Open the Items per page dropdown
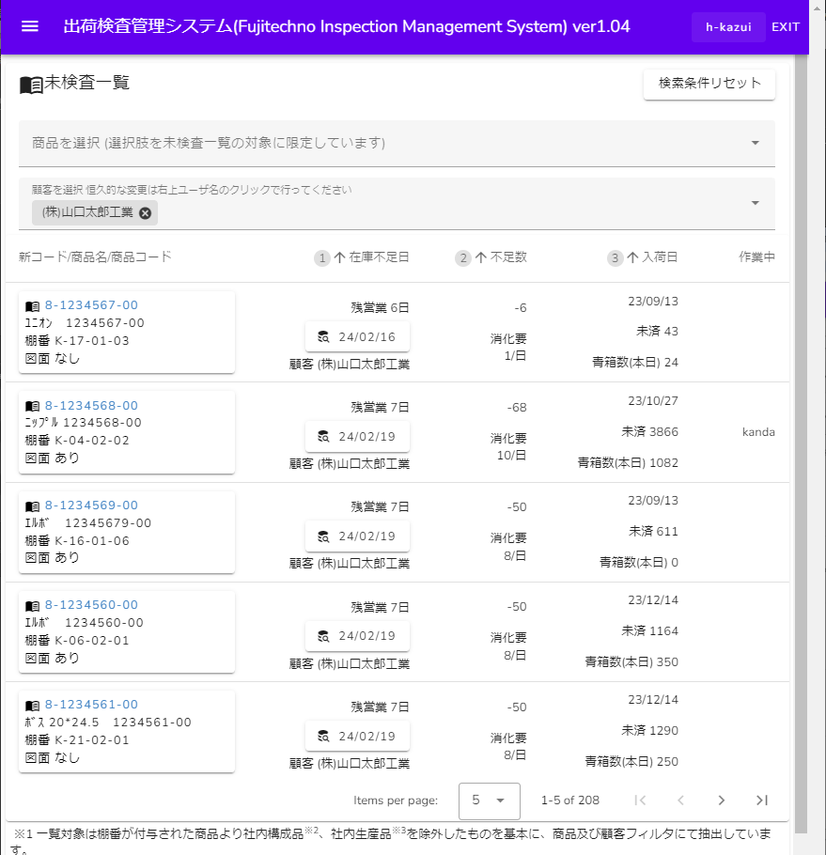 pos(490,801)
